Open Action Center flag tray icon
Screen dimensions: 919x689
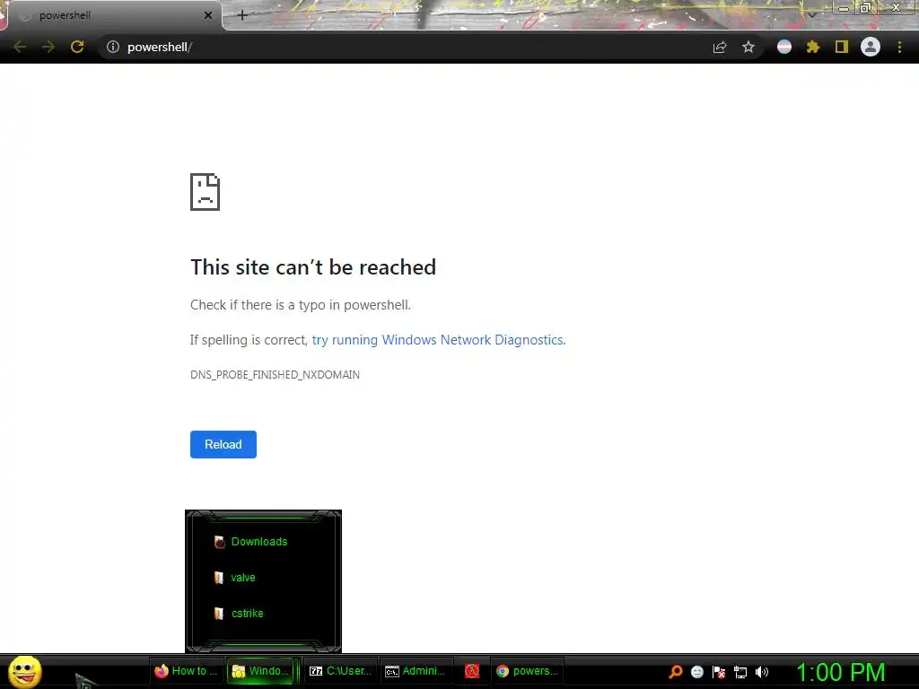tap(719, 672)
